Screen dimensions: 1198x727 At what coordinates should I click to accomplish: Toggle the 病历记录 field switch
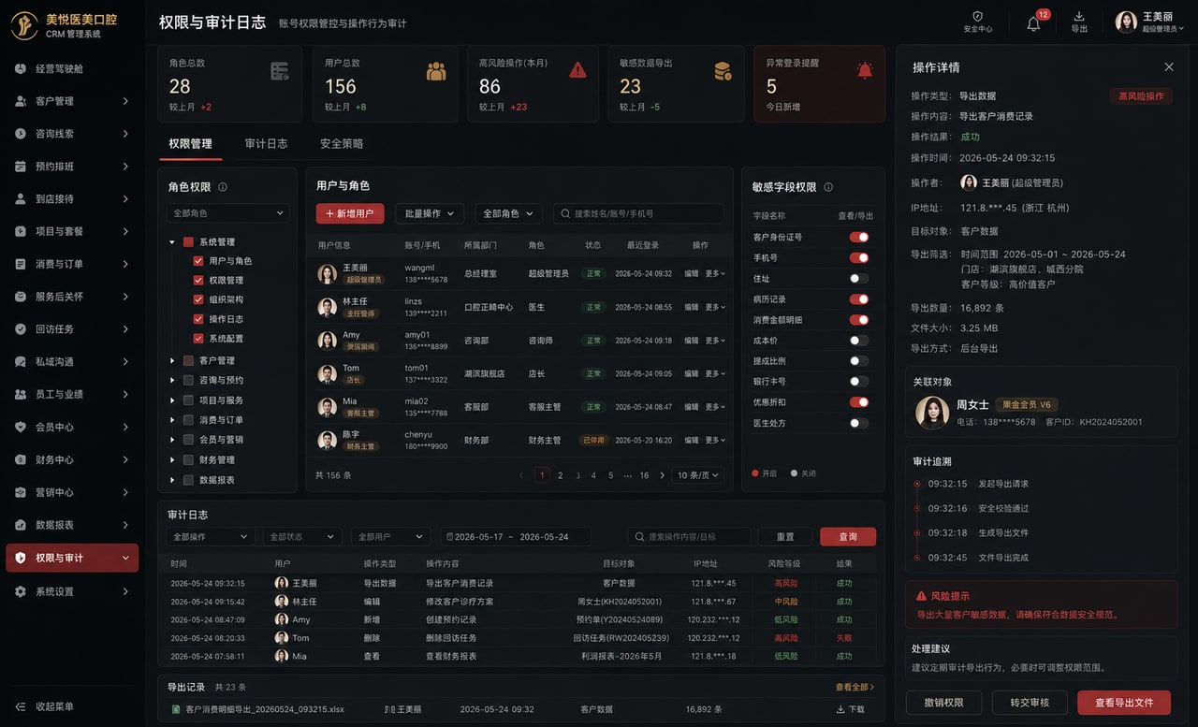858,299
